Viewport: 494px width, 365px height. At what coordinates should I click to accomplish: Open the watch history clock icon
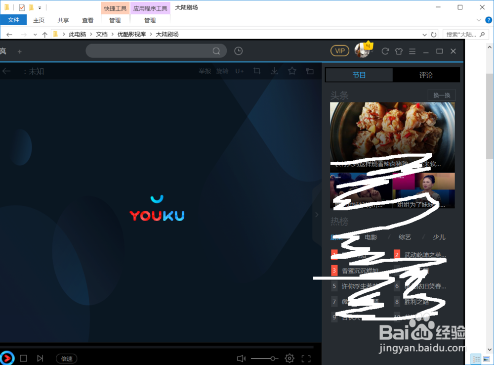(x=239, y=51)
